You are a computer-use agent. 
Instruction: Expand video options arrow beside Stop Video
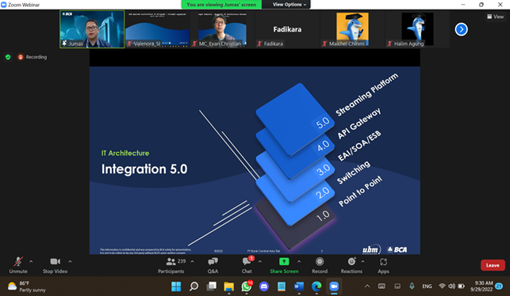click(x=70, y=261)
